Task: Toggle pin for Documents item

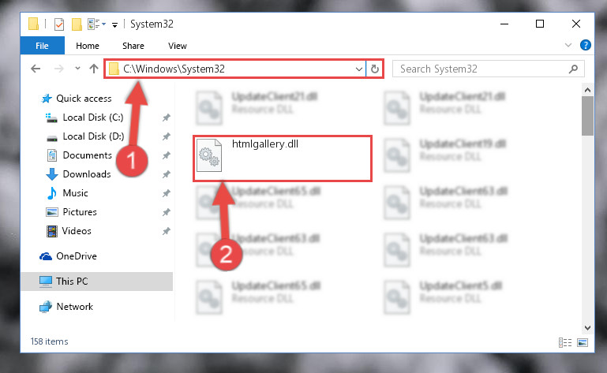Action: 166,155
